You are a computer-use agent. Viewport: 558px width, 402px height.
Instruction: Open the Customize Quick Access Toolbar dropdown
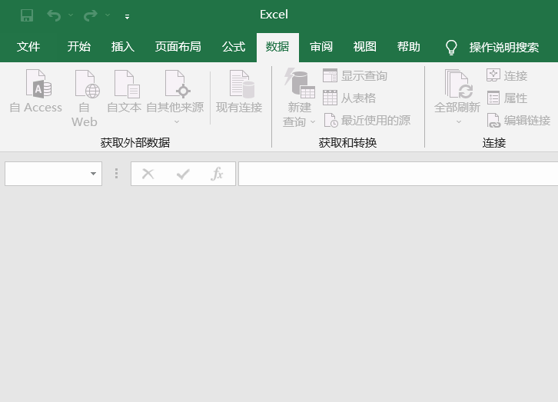point(127,16)
